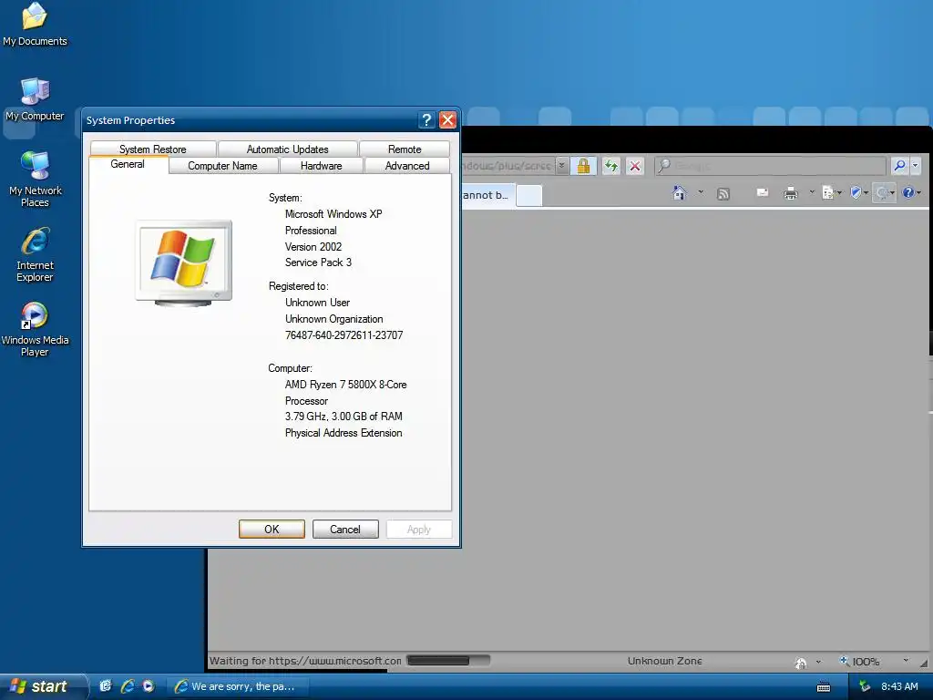Expand the Home button dropdown arrow
The height and width of the screenshot is (700, 933).
point(701,192)
